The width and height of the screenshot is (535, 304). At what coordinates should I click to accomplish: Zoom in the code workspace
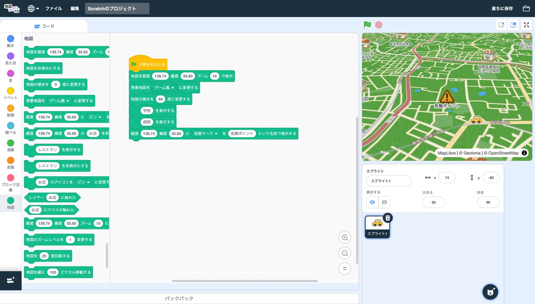[345, 238]
